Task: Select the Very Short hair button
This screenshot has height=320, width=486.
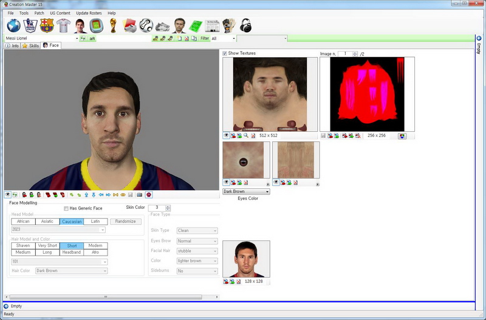Action: coord(47,246)
